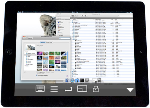Collapse the Developer folder in Finder
150x108 pixels.
coord(71,22)
